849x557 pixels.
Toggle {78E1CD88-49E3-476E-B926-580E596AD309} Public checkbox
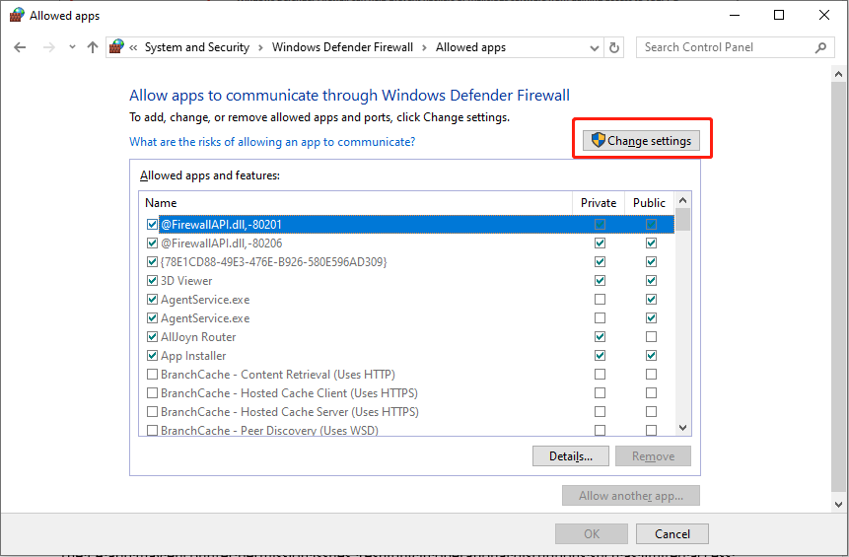pos(651,262)
